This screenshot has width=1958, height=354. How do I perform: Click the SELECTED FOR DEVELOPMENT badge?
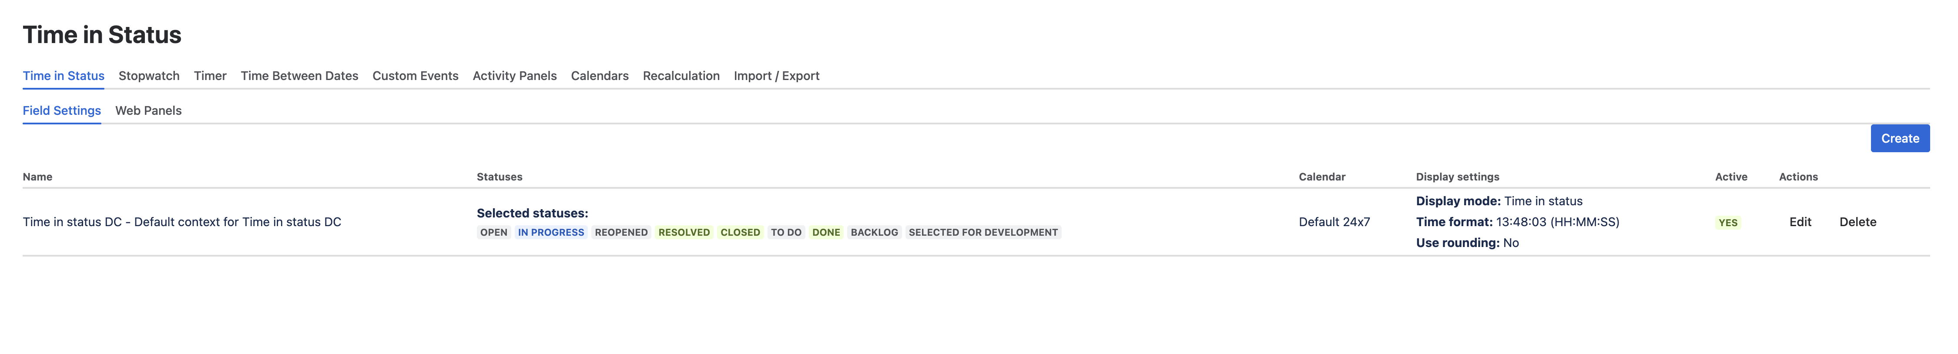[983, 232]
